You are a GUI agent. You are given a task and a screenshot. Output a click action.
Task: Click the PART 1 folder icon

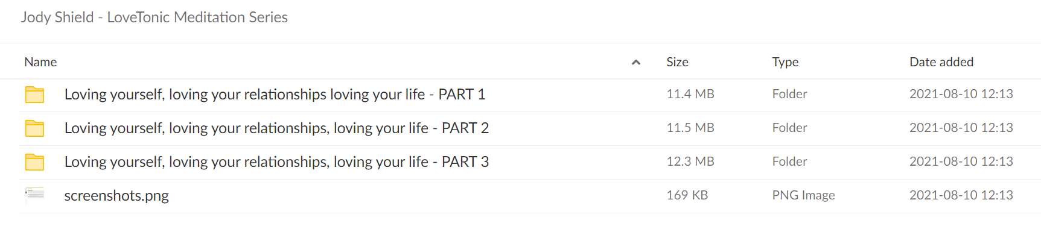[34, 95]
